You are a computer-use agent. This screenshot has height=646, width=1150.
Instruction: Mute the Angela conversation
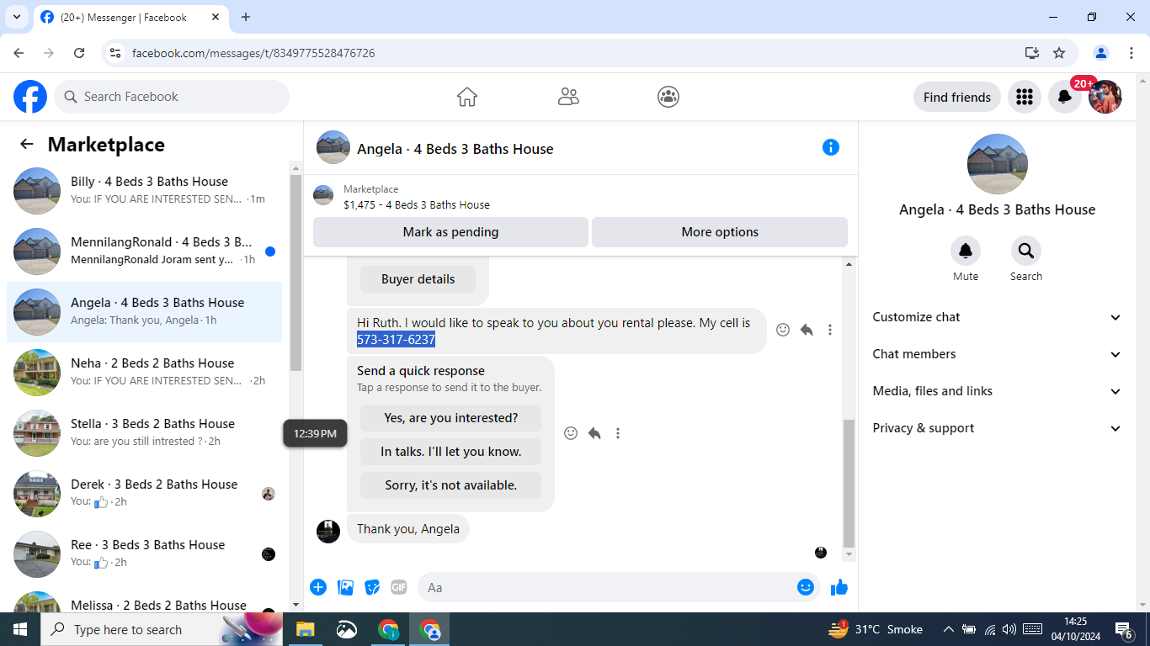tap(966, 251)
